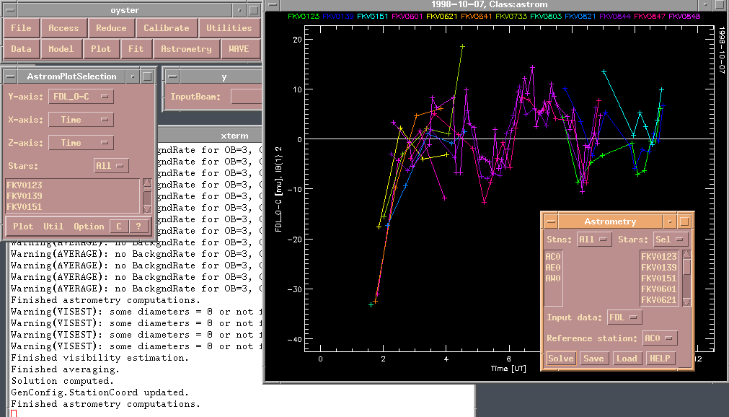
Task: Open the Calibrate menu in oyster
Action: click(x=166, y=28)
